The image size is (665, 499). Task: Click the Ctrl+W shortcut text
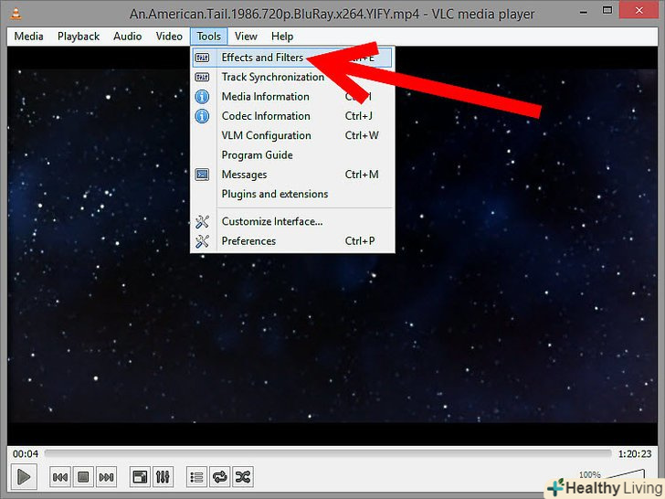point(362,135)
